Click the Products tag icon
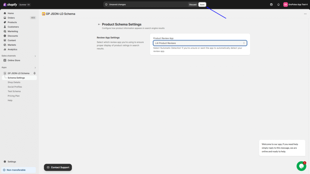310x174 pixels. coord(5,22)
